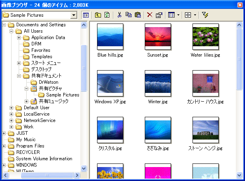Open the properties icon

click(159, 15)
